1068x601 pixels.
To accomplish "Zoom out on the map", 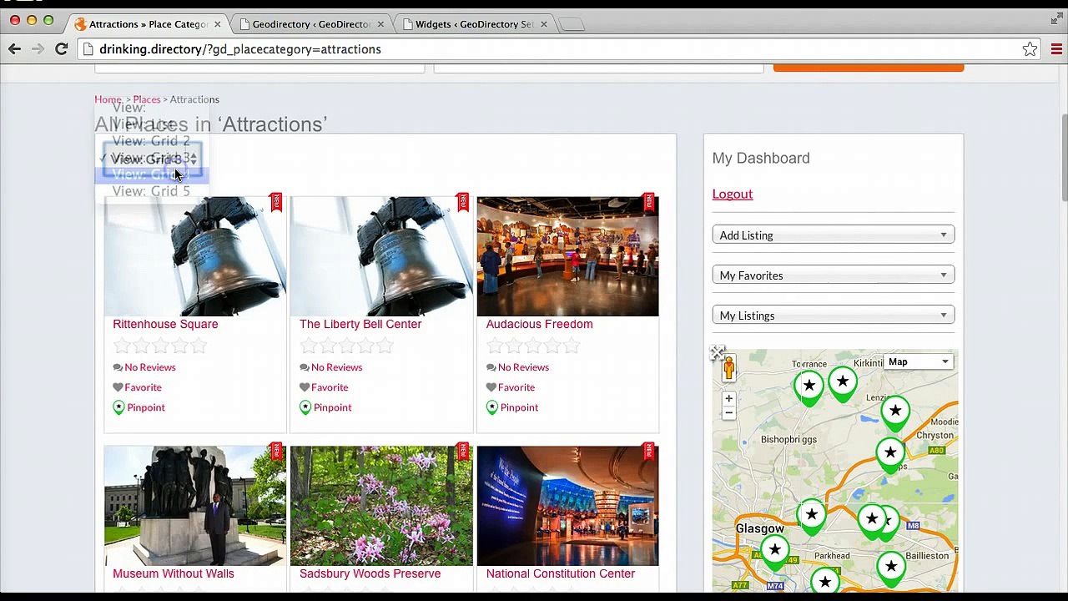I will 728,413.
